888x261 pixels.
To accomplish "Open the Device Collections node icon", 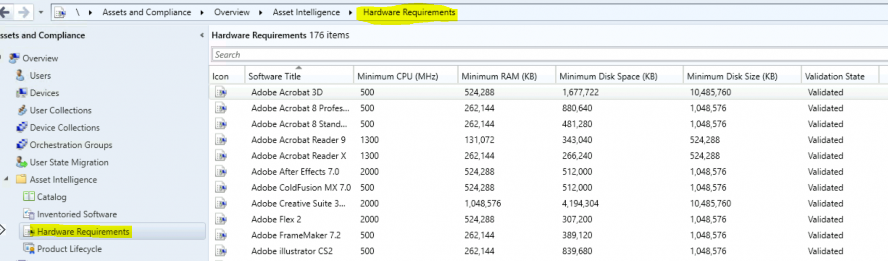I will click(x=22, y=127).
